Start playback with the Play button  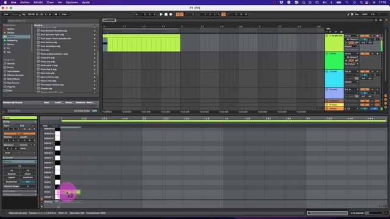pos(161,15)
